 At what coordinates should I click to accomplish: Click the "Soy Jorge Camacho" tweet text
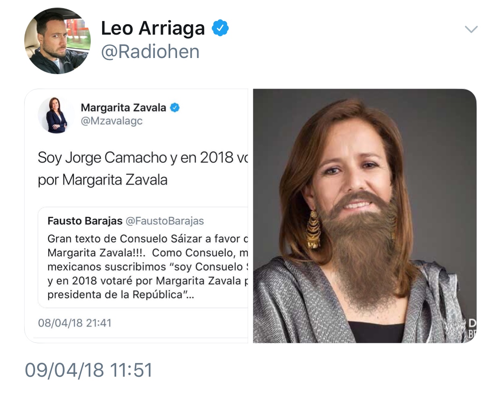143,168
